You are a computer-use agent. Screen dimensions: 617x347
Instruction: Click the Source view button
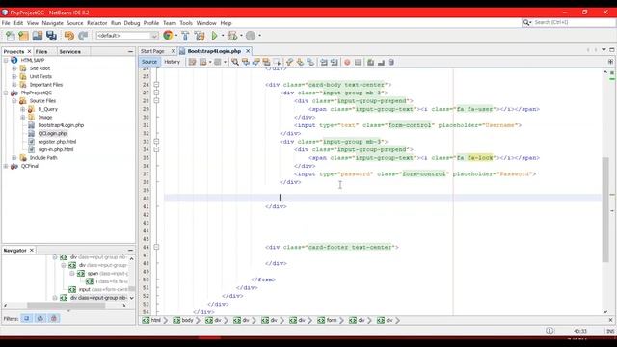(x=149, y=62)
